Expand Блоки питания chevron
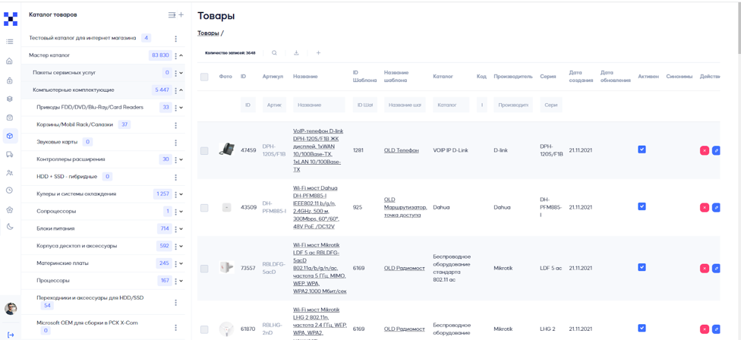 (x=181, y=229)
